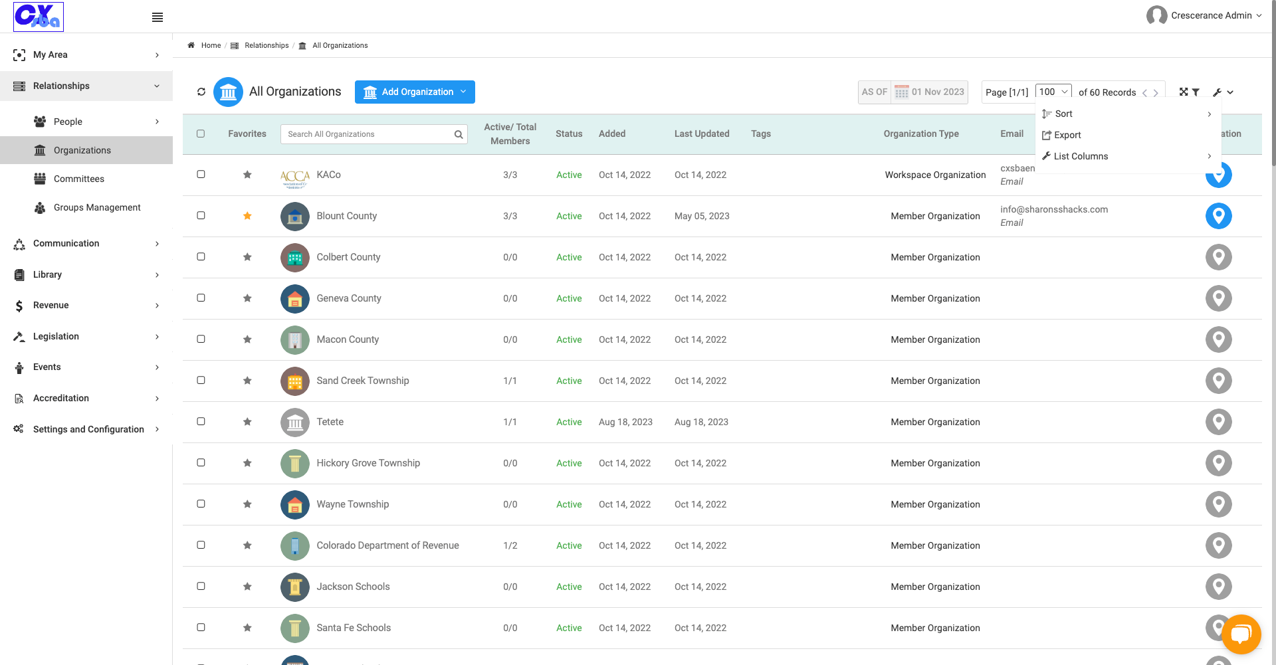
Task: Open the 100 records-per-page dropdown
Action: pos(1053,92)
